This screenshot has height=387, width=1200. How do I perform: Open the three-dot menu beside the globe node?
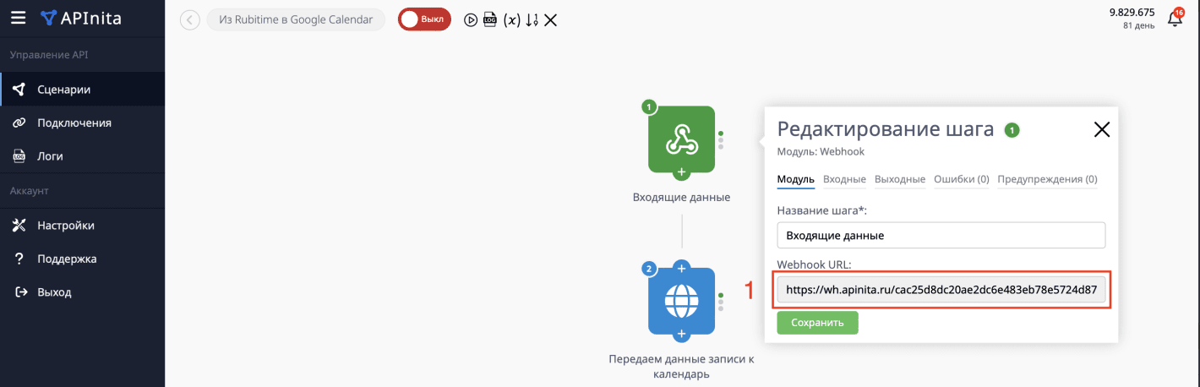(x=721, y=302)
